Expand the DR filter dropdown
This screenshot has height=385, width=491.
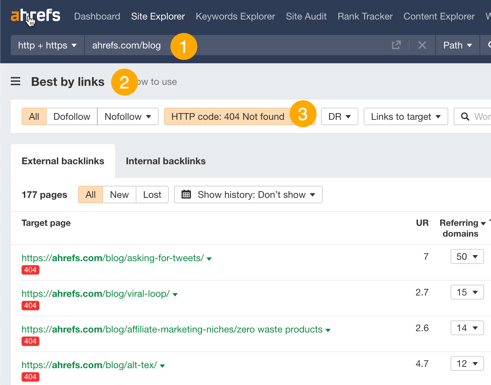click(339, 116)
